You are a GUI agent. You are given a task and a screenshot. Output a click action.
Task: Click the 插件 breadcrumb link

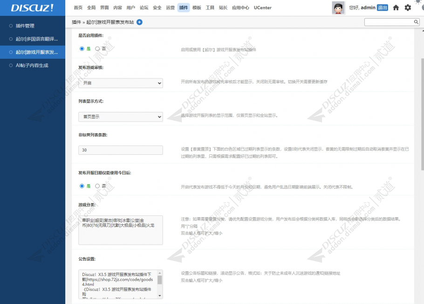[76, 22]
